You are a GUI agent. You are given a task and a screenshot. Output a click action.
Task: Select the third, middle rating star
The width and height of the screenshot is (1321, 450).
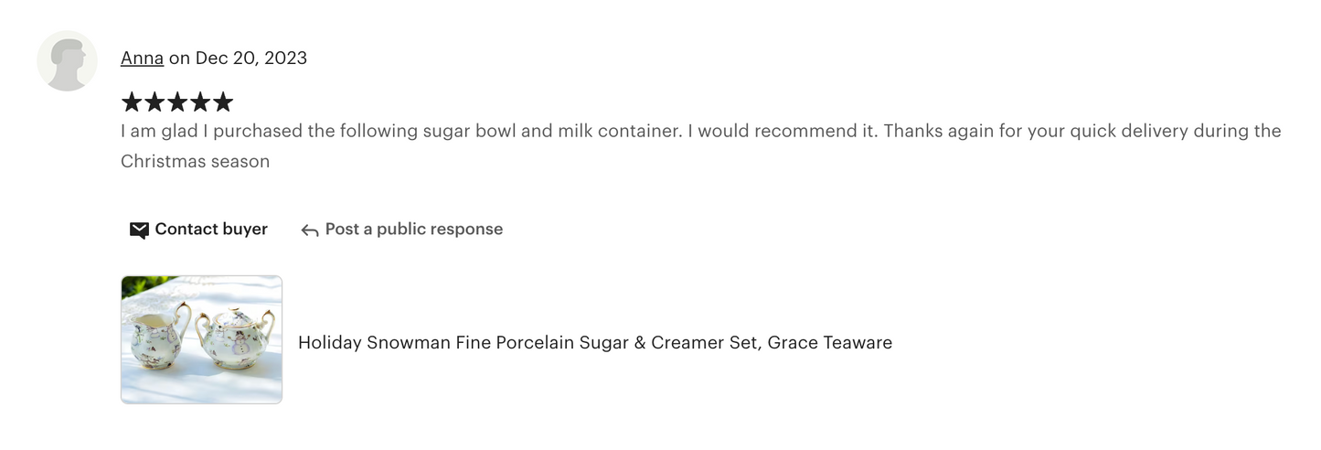177,102
